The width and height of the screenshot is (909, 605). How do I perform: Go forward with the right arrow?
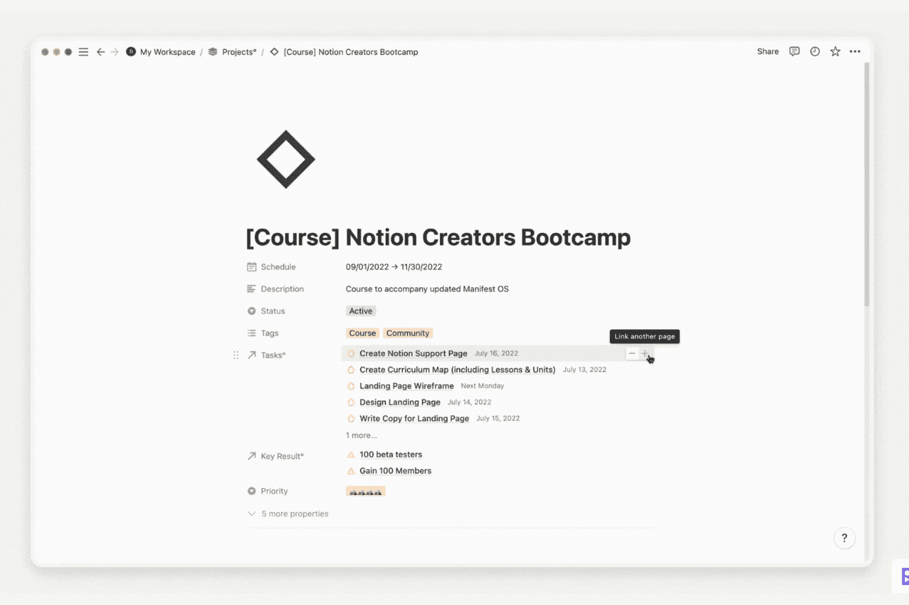115,52
